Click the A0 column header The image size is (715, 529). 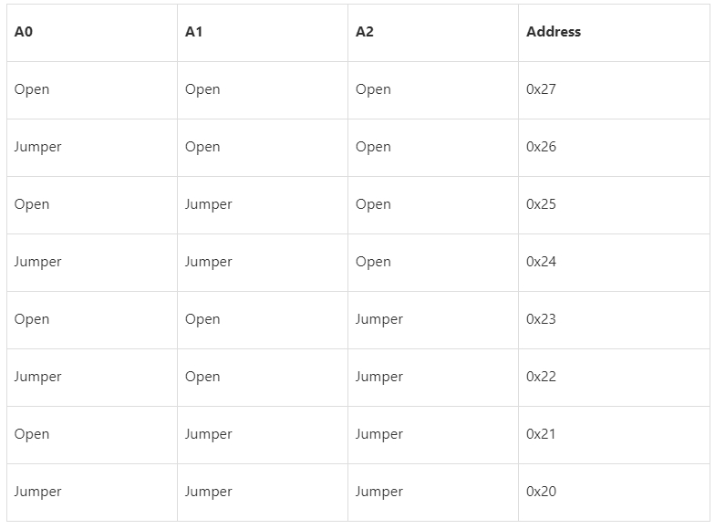(x=24, y=32)
